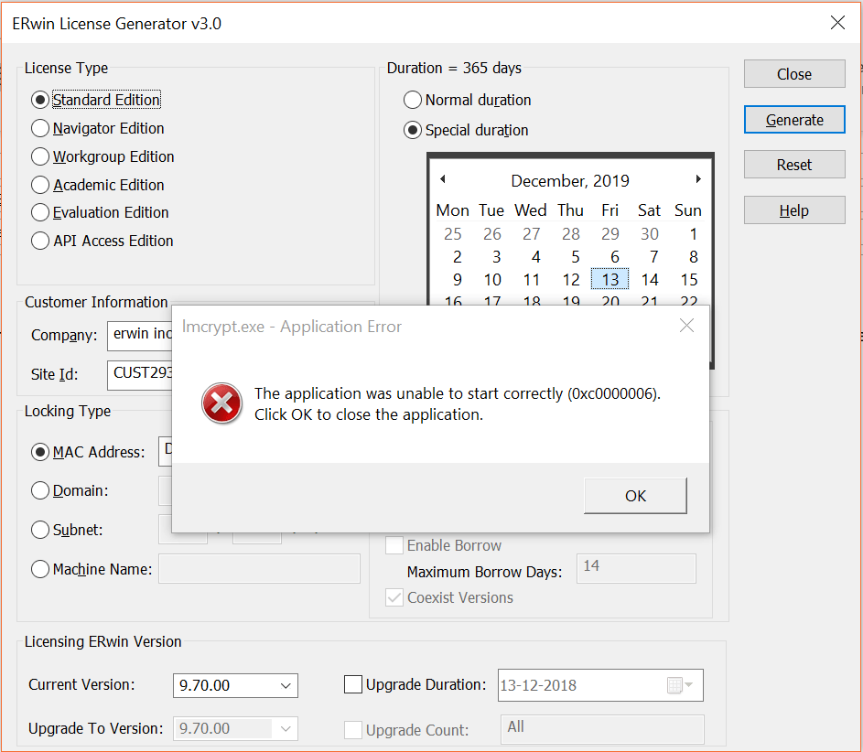863x752 pixels.
Task: Click the red error icon in dialog
Action: click(x=221, y=403)
